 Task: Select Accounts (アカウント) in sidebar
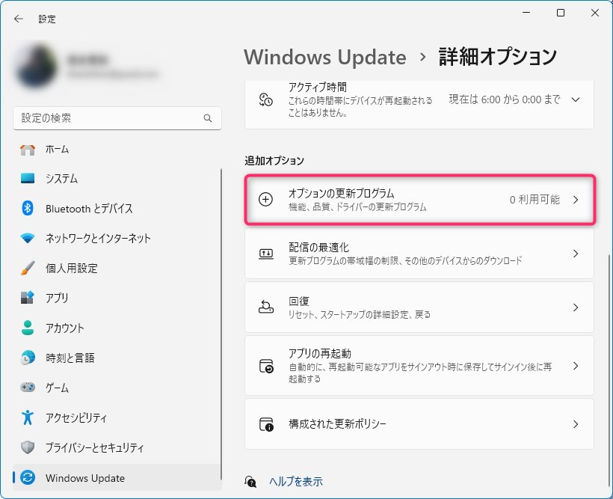point(65,328)
